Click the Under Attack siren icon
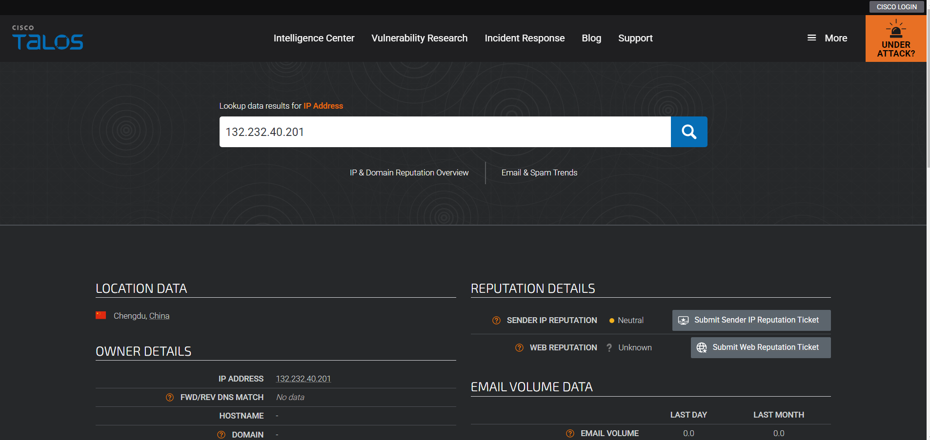Image resolution: width=930 pixels, height=440 pixels. (x=896, y=29)
